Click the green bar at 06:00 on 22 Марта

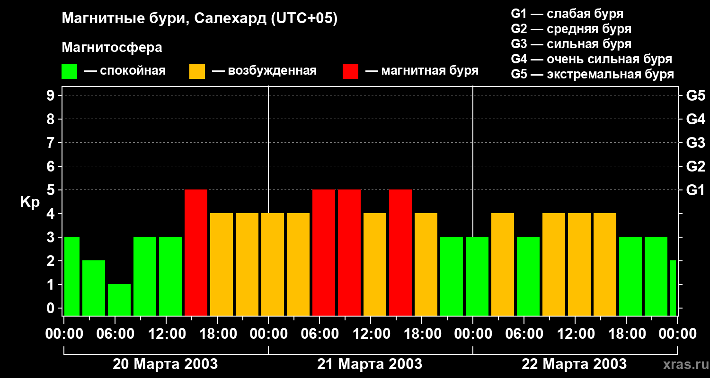(528, 276)
